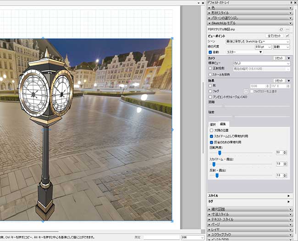The image size is (298, 241).
Task: Click the refresh model reference icon
Action: click(x=281, y=29)
